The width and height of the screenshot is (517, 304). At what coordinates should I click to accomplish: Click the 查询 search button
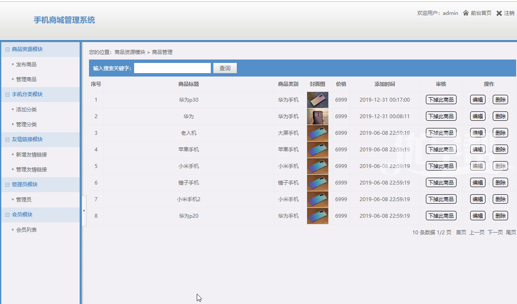point(225,68)
